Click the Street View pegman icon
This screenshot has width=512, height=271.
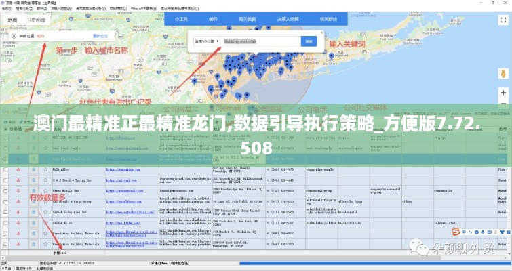click(x=503, y=73)
